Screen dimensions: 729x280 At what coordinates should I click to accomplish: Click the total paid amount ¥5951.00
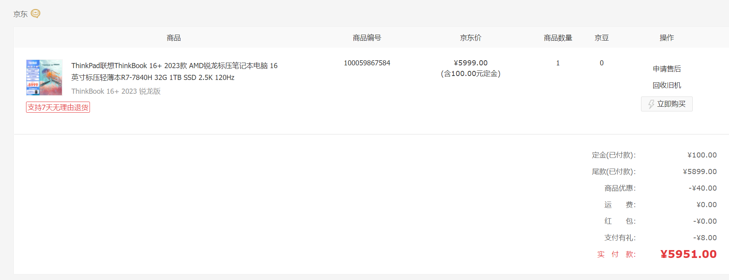coord(689,254)
